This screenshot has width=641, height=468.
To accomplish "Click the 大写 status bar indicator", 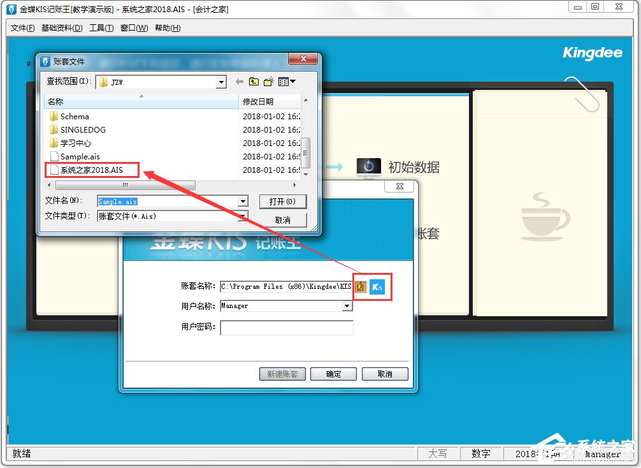I will (437, 454).
